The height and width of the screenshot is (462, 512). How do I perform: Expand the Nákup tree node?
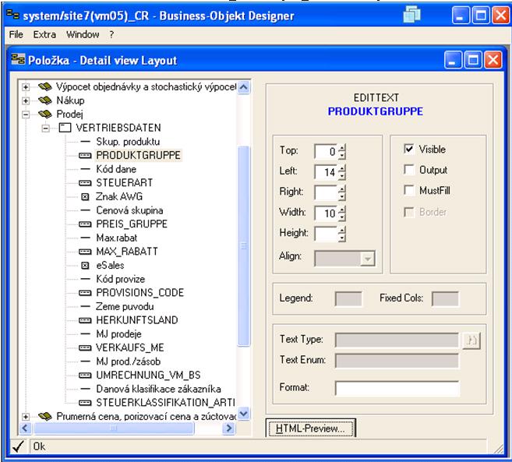[26, 101]
